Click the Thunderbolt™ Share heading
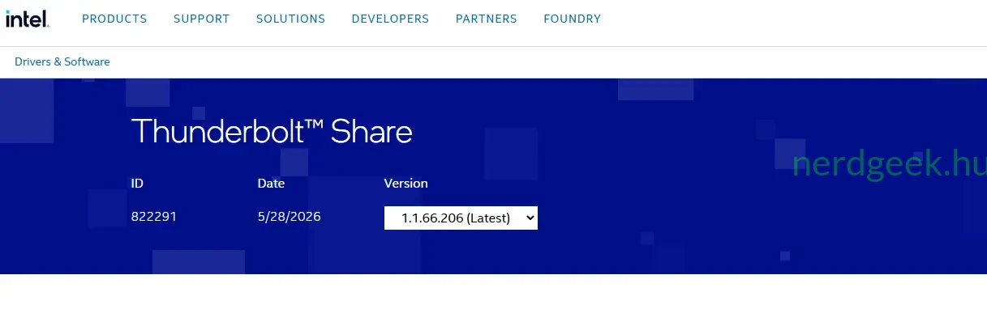 tap(272, 131)
